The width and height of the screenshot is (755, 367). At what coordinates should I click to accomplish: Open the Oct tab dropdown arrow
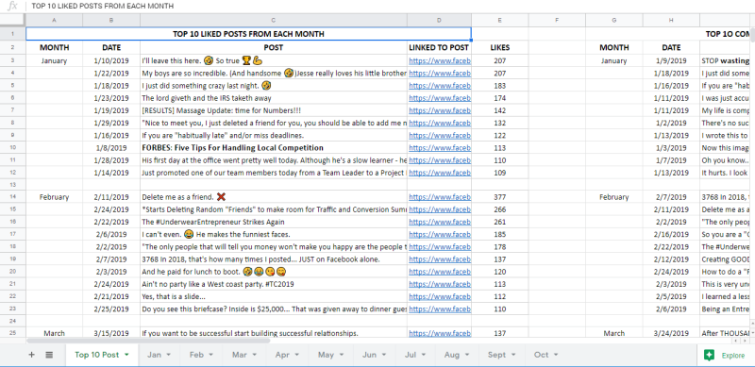556,355
